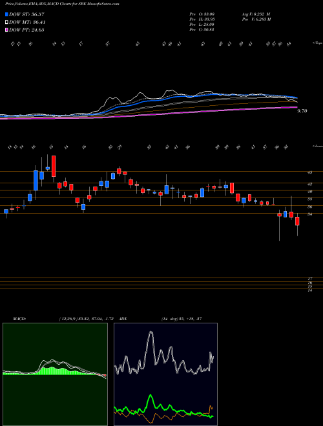Click the ADX panel heading

[x=123, y=318]
